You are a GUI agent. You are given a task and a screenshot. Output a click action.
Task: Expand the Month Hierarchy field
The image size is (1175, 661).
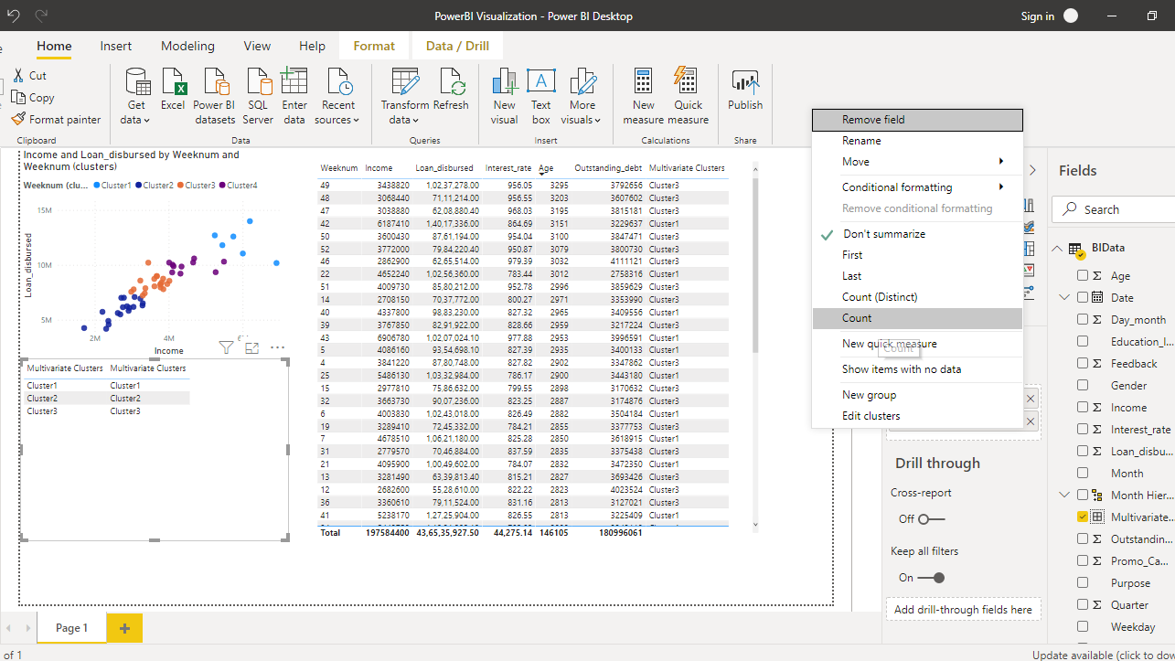pyautogui.click(x=1064, y=495)
